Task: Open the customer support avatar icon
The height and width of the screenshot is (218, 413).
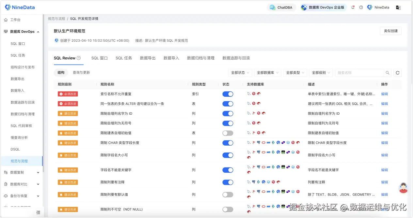Action: pyautogui.click(x=404, y=188)
